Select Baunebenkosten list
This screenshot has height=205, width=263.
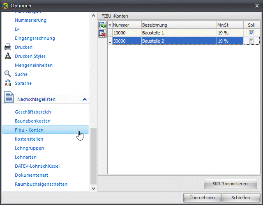33,121
